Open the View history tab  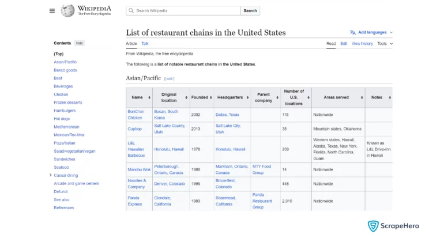click(362, 43)
